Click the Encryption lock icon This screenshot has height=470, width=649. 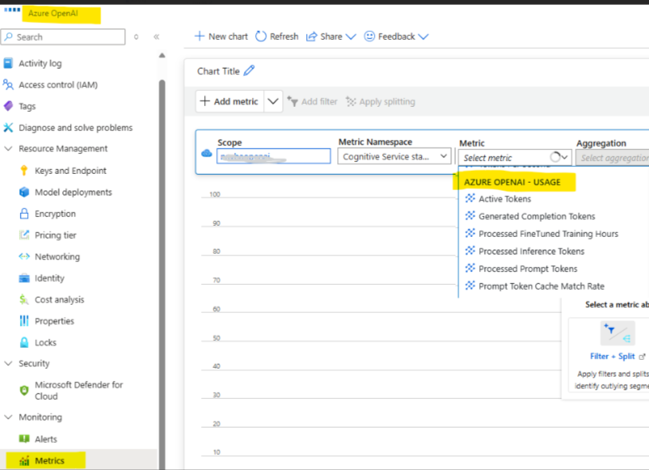[24, 214]
